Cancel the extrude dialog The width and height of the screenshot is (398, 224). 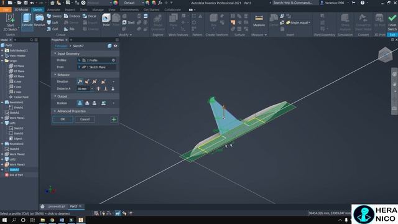(x=85, y=119)
